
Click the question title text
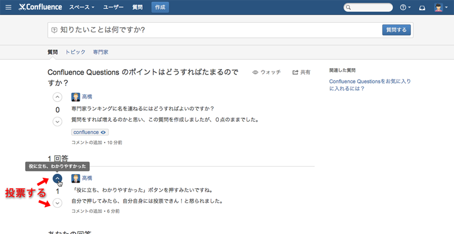click(x=143, y=77)
